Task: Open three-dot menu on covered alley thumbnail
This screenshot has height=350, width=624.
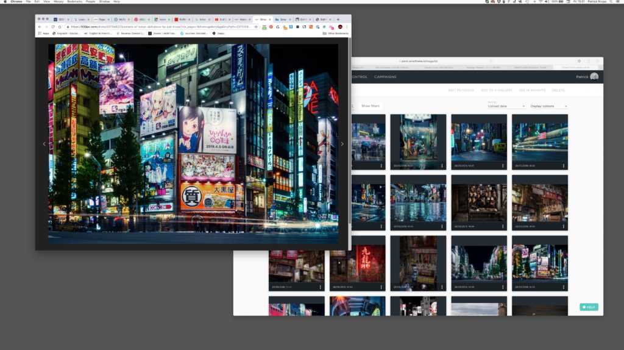Action: (442, 166)
